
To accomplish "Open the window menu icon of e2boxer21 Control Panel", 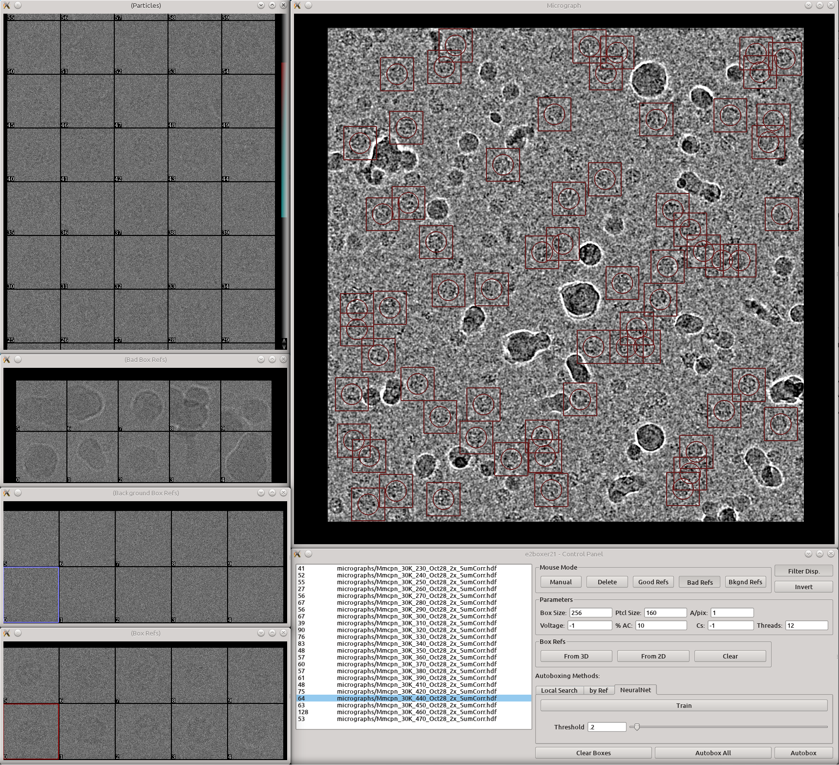I will pyautogui.click(x=297, y=554).
